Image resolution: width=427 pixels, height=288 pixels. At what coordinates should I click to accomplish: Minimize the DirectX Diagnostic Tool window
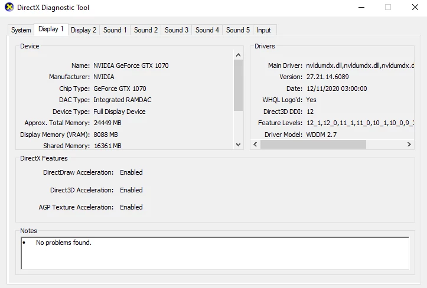361,7
